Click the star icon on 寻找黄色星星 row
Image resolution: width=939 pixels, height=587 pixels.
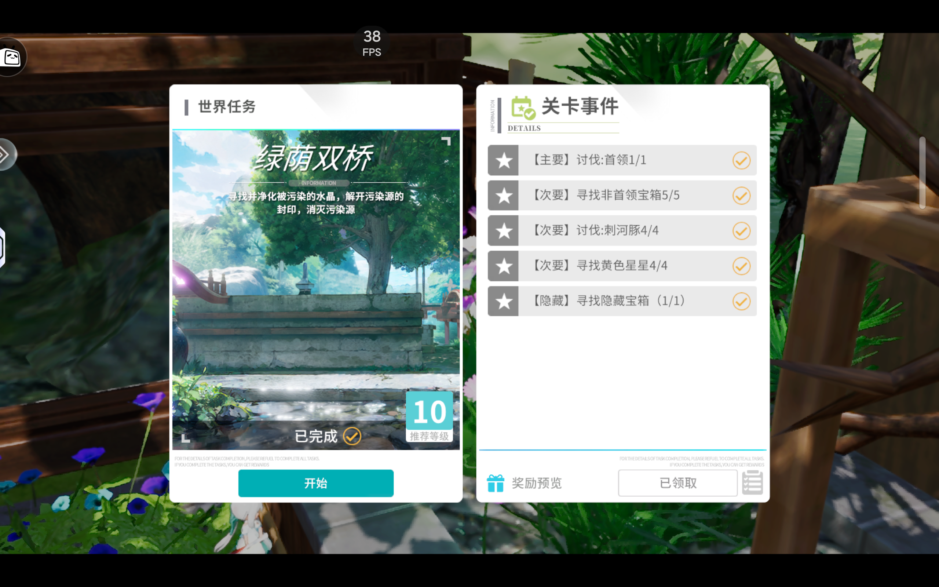click(x=504, y=266)
